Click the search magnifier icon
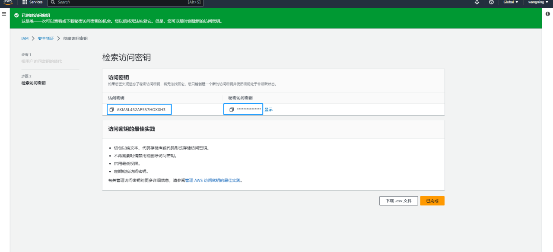Image resolution: width=553 pixels, height=252 pixels. click(x=53, y=2)
